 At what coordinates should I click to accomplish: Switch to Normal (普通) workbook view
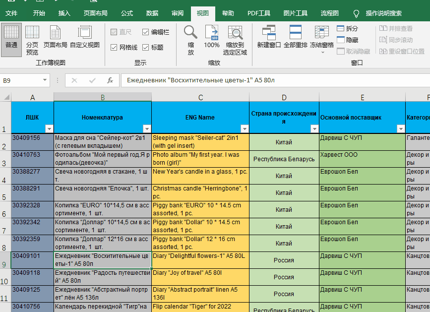pyautogui.click(x=11, y=38)
